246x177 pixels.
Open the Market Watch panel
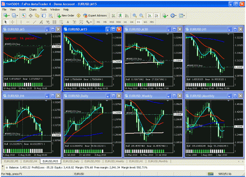(24, 15)
